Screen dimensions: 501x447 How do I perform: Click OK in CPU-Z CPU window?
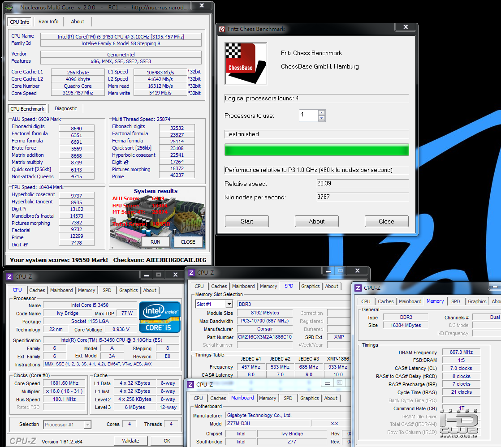167,441
